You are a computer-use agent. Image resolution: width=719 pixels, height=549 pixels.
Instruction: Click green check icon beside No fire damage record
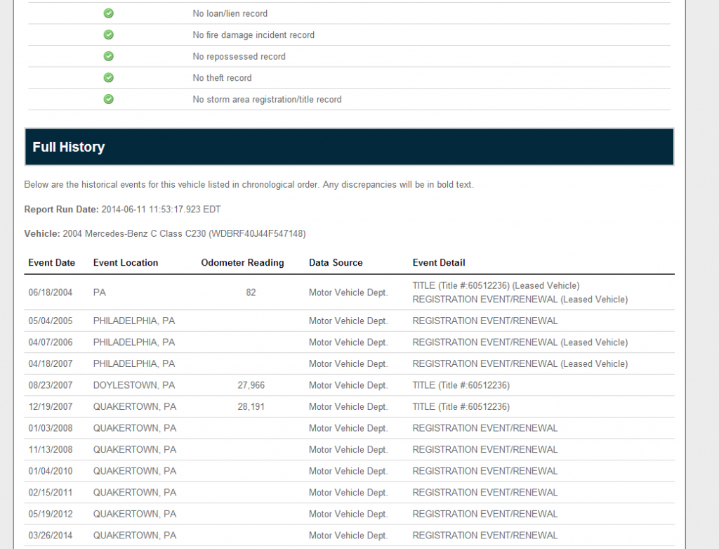[x=109, y=35]
